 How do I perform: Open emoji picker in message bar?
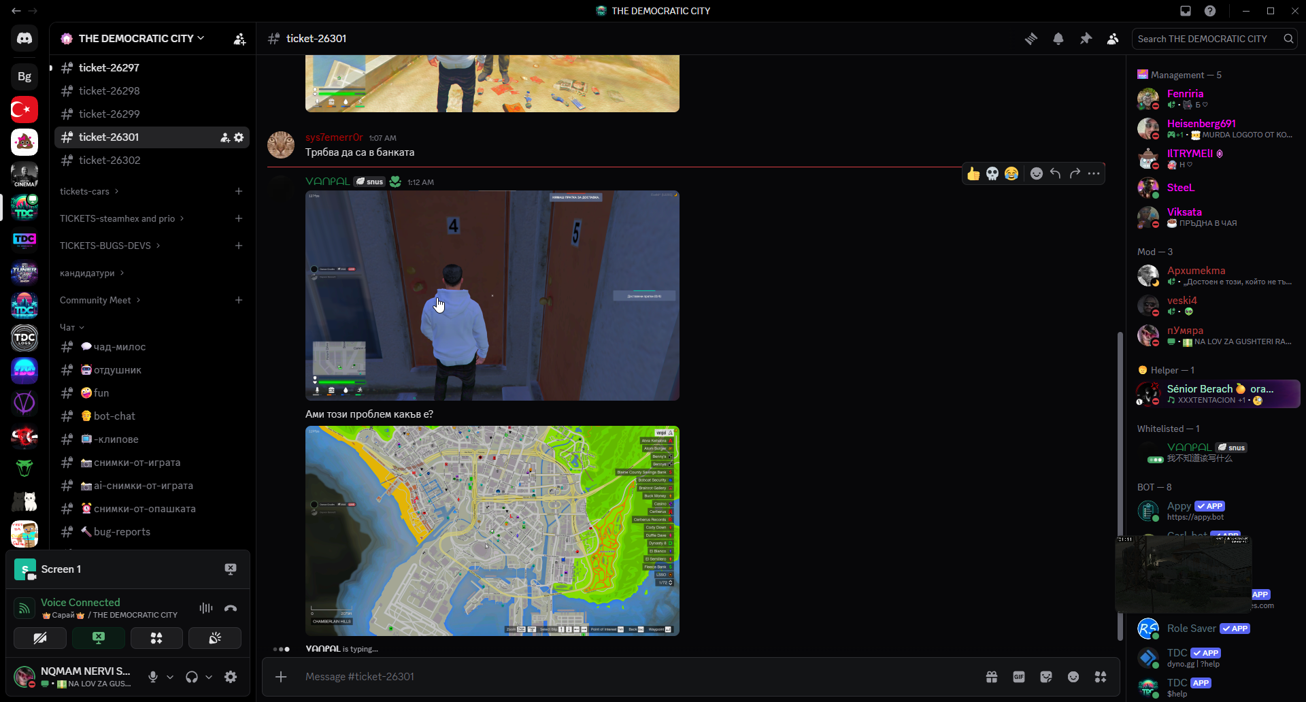[x=1073, y=677]
